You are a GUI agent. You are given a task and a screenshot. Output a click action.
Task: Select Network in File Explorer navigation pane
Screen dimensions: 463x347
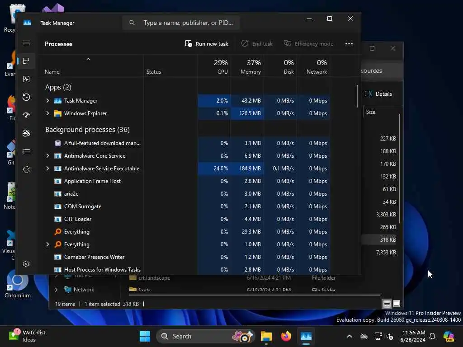pyautogui.click(x=84, y=290)
